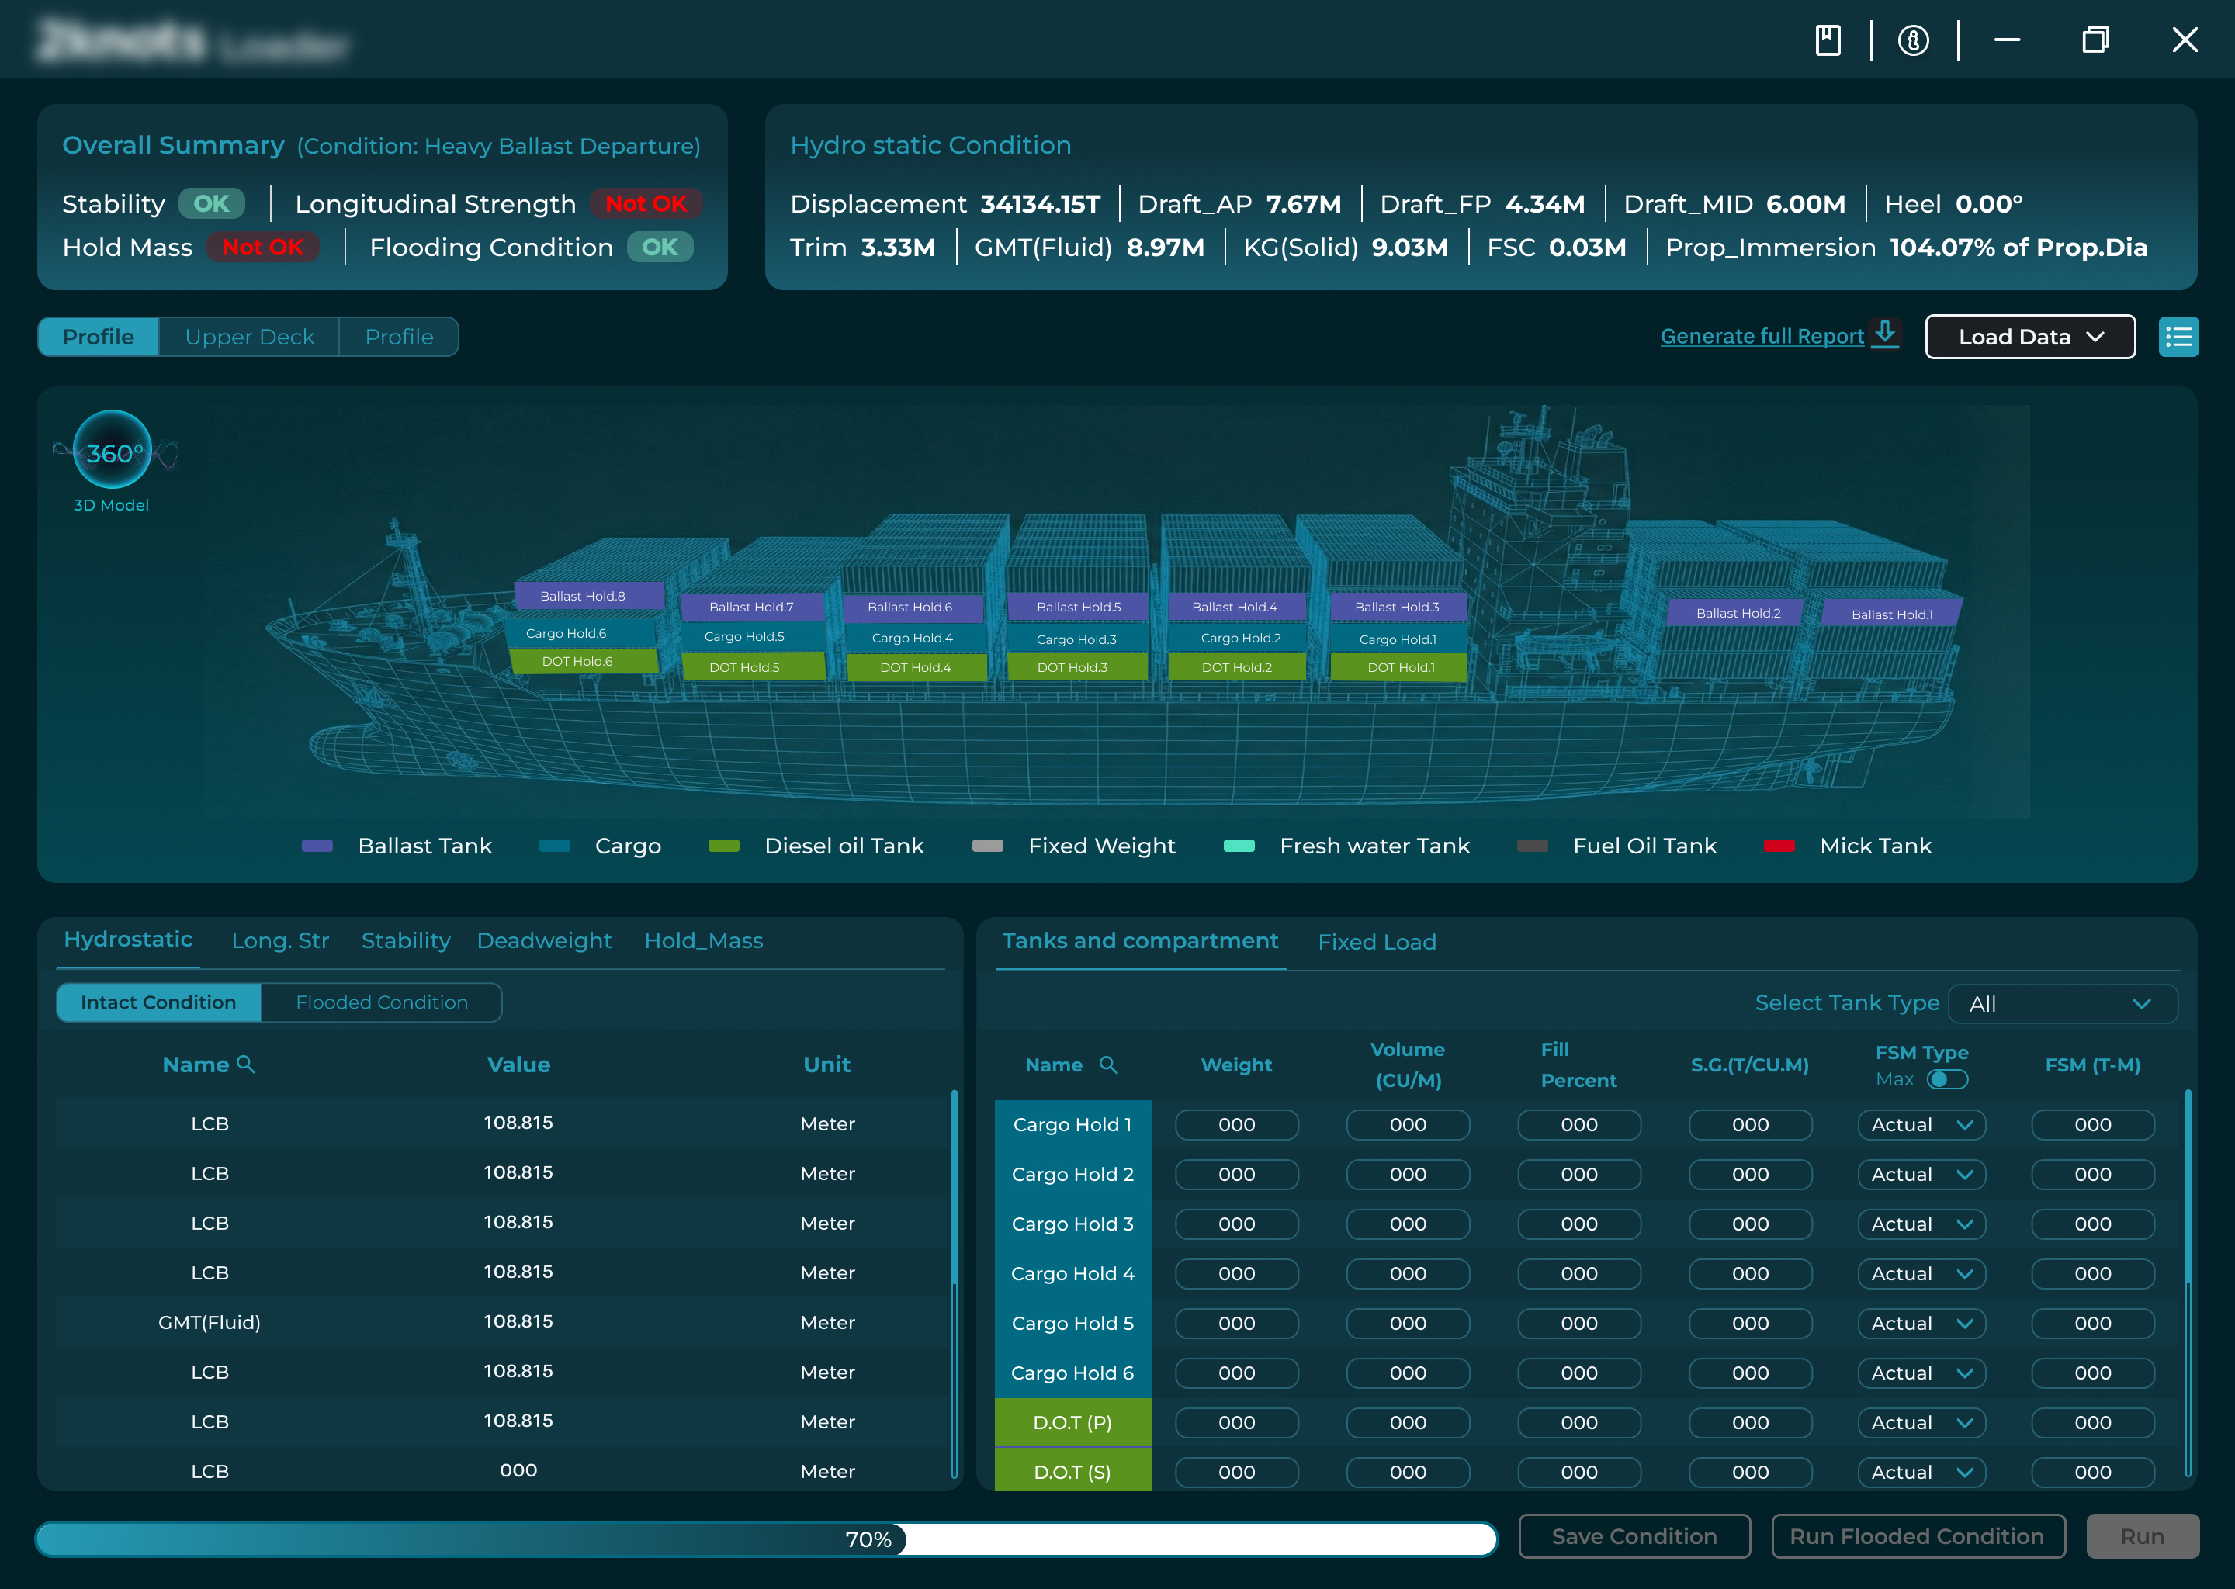
Task: Open the 360° 3D Model view
Action: coord(112,453)
